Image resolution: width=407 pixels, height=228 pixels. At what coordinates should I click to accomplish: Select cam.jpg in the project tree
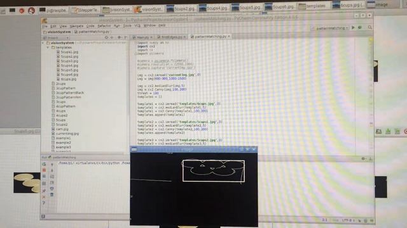pyautogui.click(x=60, y=129)
